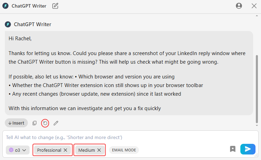Remove the Professional tone tag
Viewport: 261px width, 160px height.
pos(65,150)
